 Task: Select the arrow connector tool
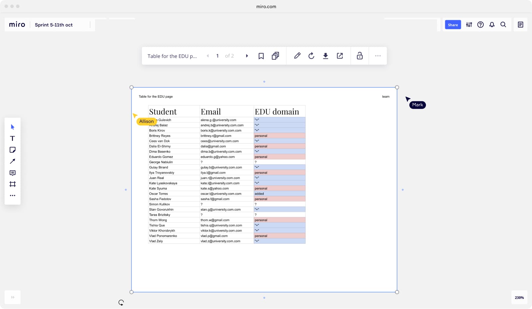[x=12, y=161]
